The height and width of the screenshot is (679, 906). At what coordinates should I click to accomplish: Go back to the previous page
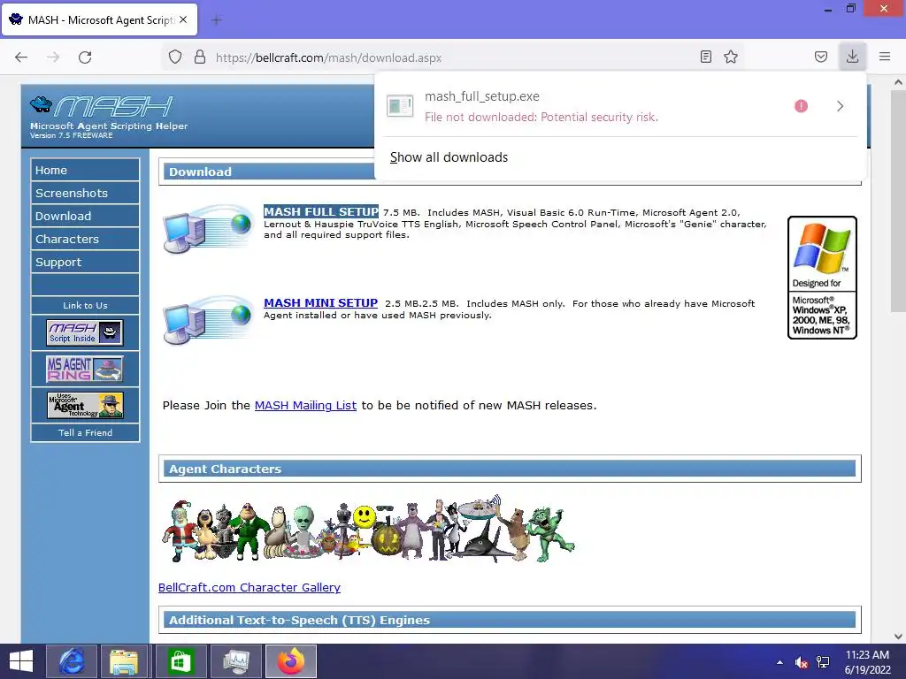point(21,57)
